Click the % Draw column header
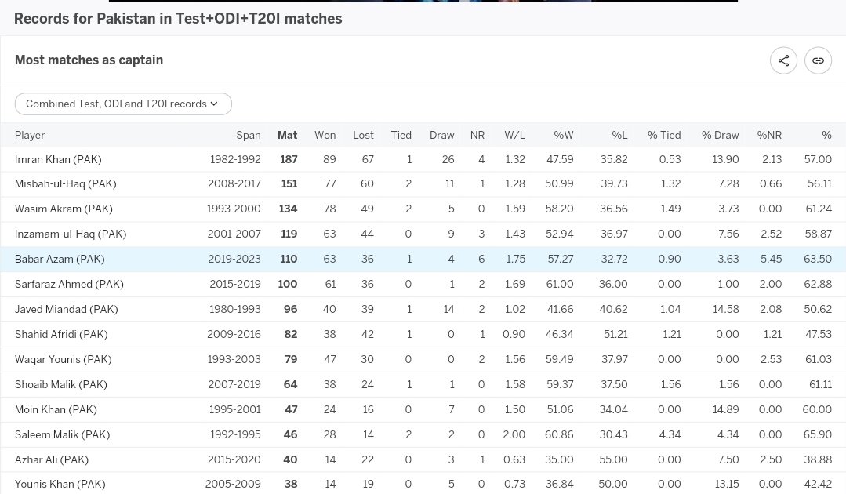The height and width of the screenshot is (494, 846). (x=721, y=136)
